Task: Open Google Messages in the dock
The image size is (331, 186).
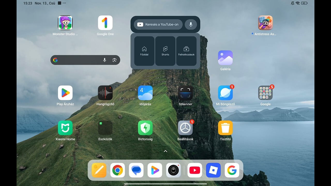Action: coord(136,170)
